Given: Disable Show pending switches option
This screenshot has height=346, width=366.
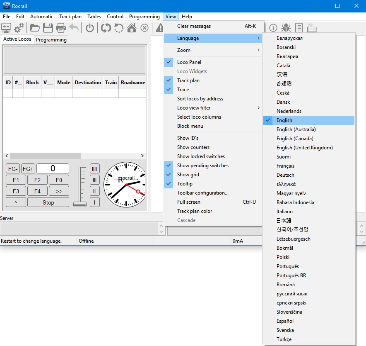Looking at the screenshot, I should (202, 166).
